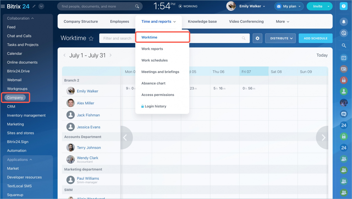The width and height of the screenshot is (352, 199).
Task: Click the concert photo avatar in the right sidebar
Action: pyautogui.click(x=343, y=103)
